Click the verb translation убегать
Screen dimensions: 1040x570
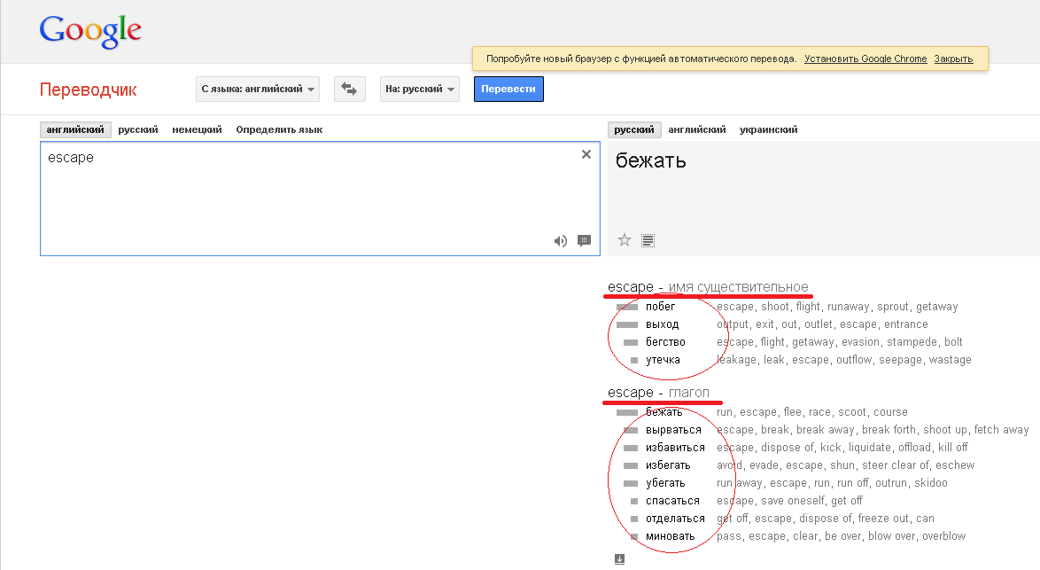665,483
